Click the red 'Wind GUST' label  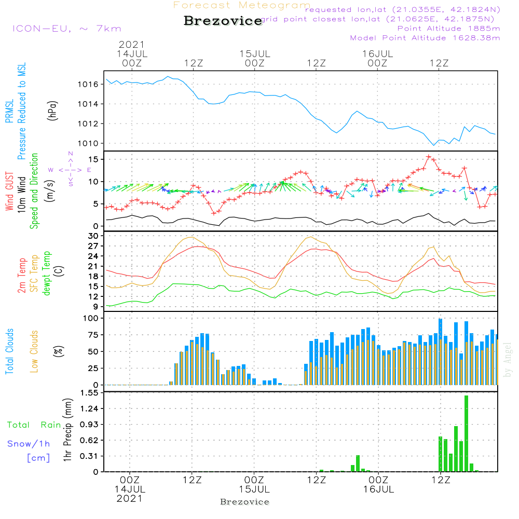point(9,191)
